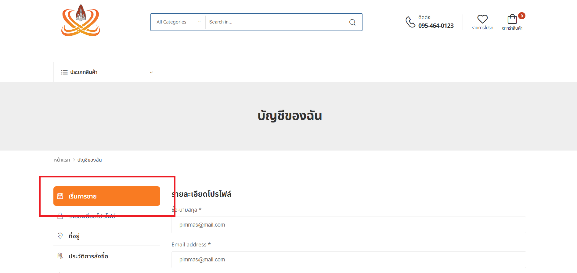
Task: Open the wishlist heart icon
Action: tap(482, 19)
